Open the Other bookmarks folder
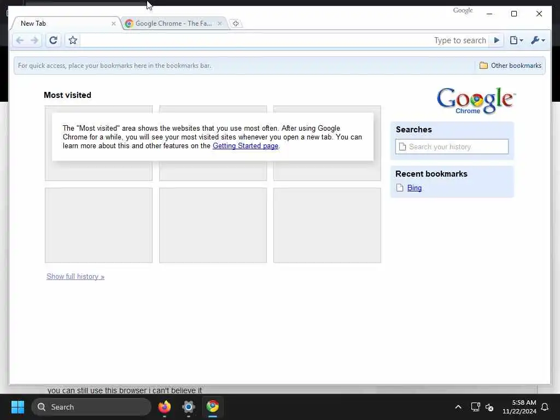The height and width of the screenshot is (420, 560). point(510,66)
